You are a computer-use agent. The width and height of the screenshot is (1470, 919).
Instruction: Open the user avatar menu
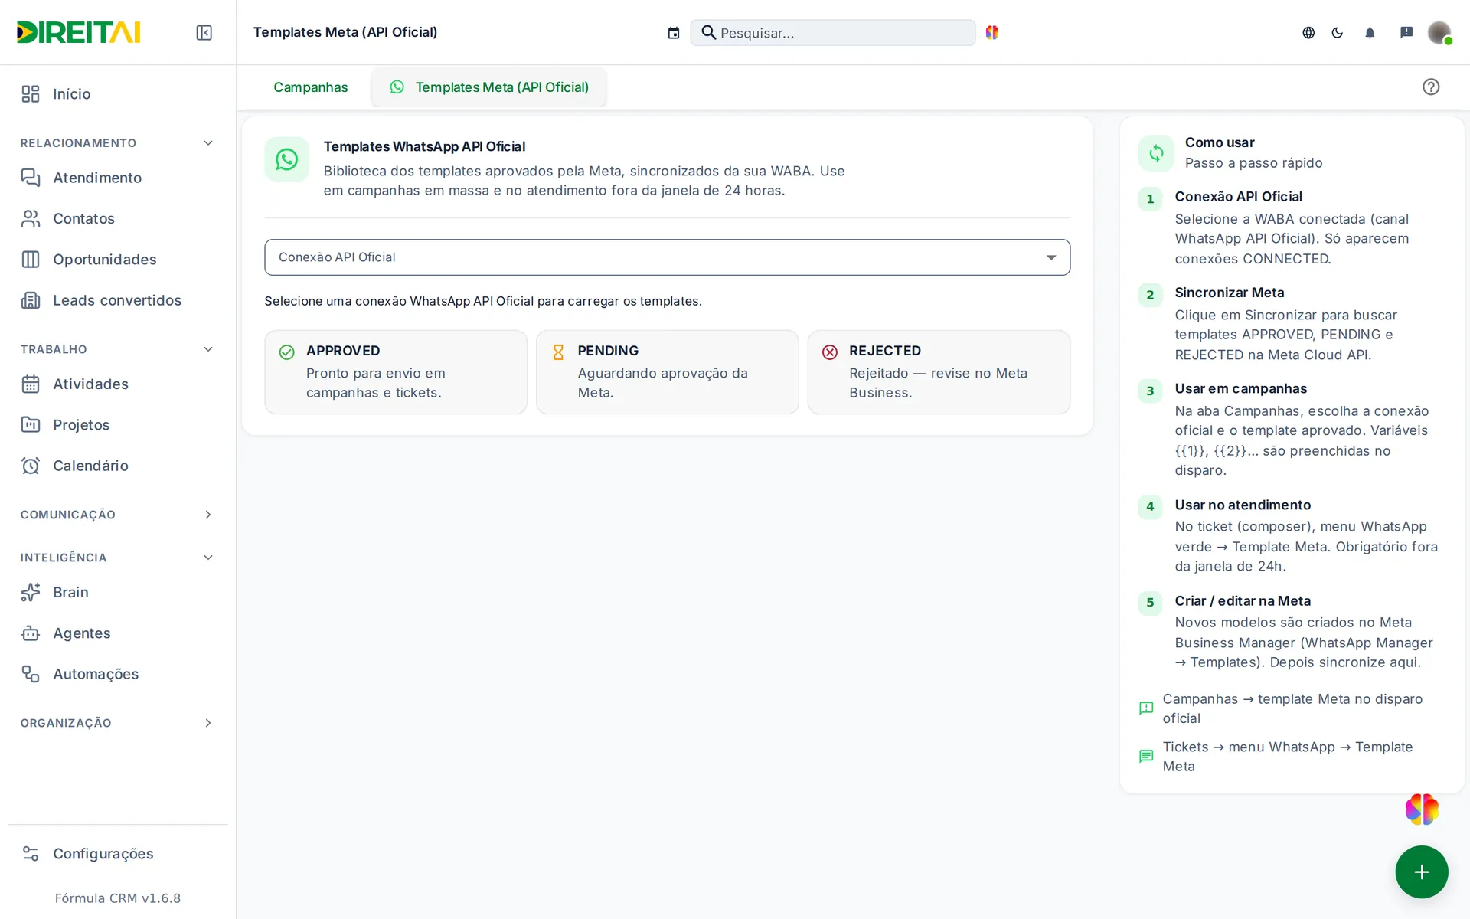click(x=1439, y=32)
